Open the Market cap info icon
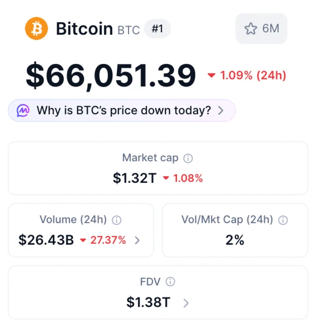The image size is (315, 324). [188, 159]
